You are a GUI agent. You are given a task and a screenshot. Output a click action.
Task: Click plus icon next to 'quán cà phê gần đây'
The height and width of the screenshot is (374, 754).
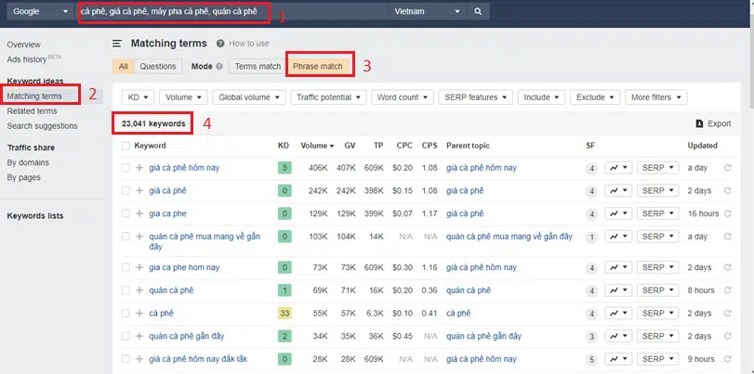coord(139,336)
